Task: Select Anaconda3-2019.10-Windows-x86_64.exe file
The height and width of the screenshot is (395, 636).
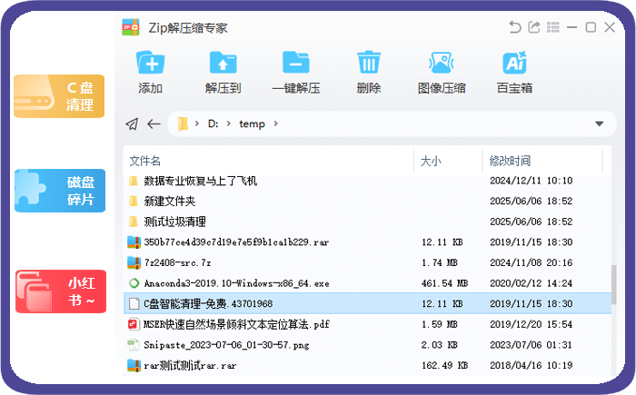Action: tap(367, 283)
